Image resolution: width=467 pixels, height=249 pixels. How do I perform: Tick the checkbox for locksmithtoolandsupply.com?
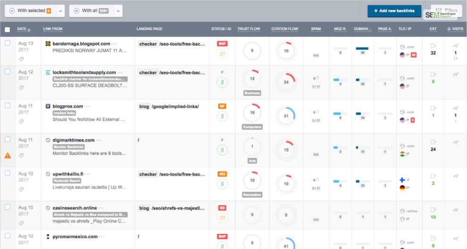tap(8, 72)
